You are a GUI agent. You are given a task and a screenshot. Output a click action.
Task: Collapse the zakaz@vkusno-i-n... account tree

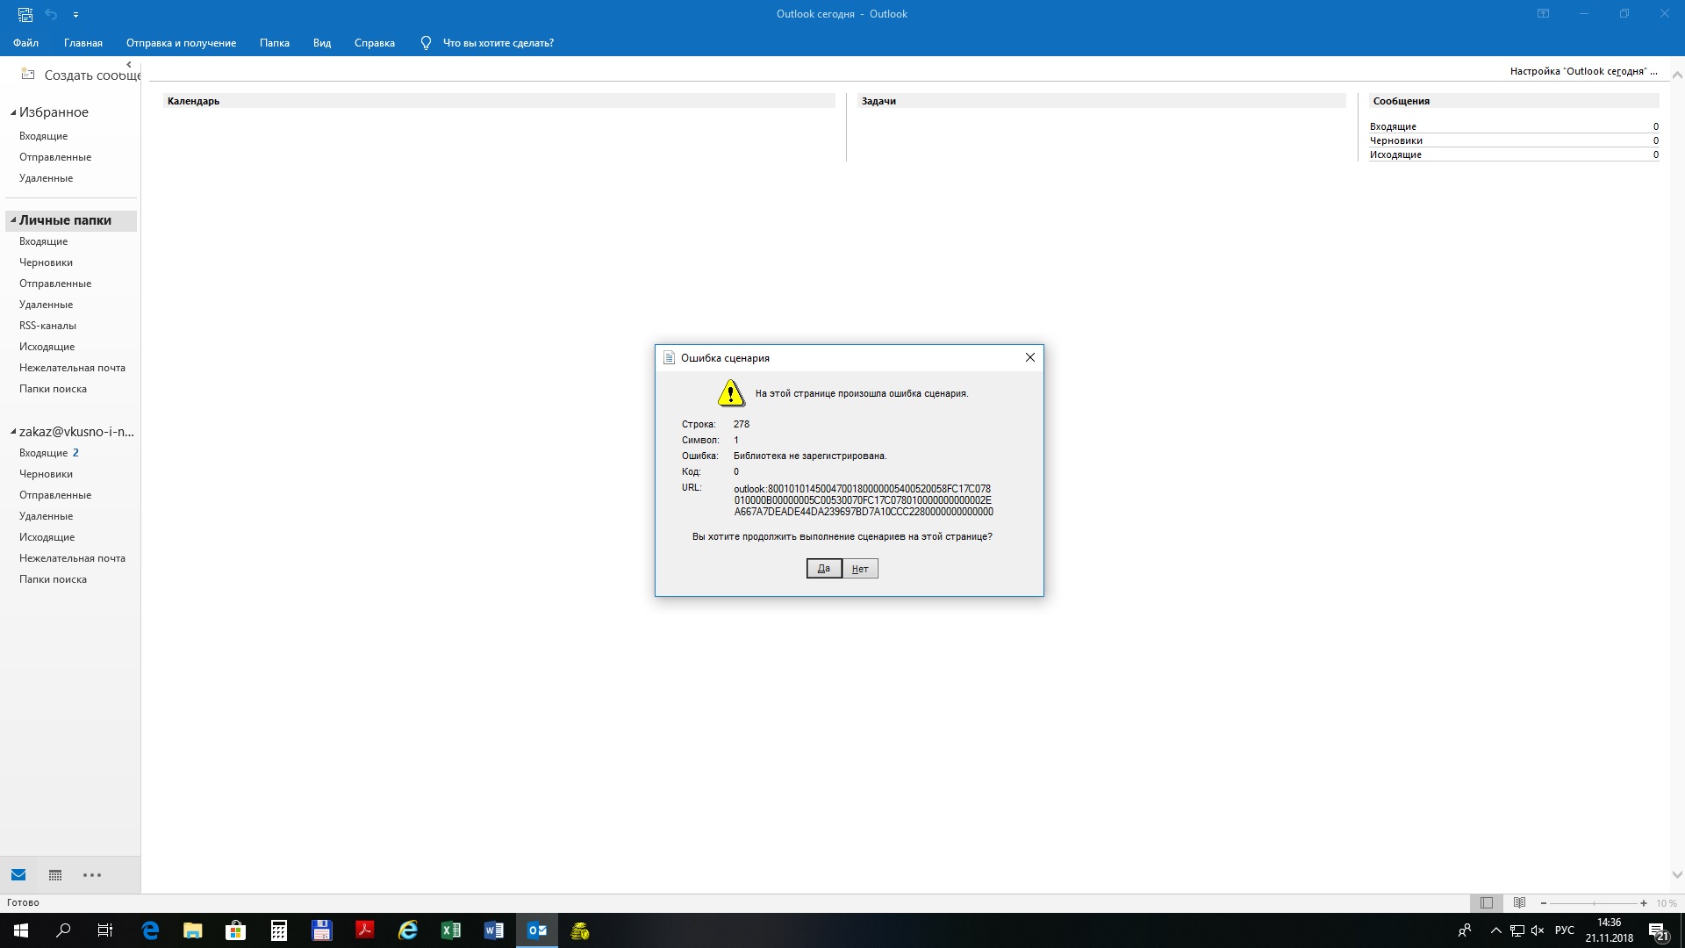13,432
